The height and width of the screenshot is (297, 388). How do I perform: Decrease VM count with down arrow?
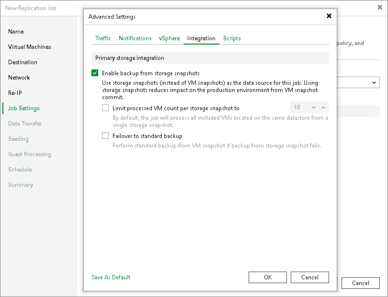[x=314, y=107]
